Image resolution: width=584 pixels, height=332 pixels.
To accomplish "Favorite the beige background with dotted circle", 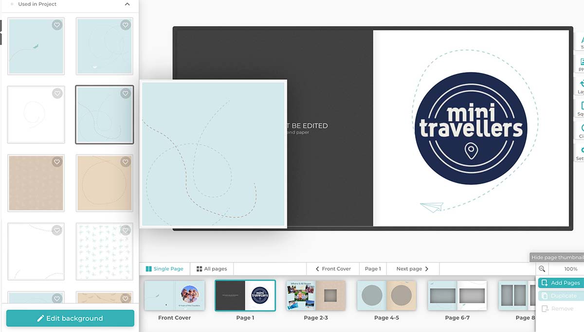I will pos(126,162).
